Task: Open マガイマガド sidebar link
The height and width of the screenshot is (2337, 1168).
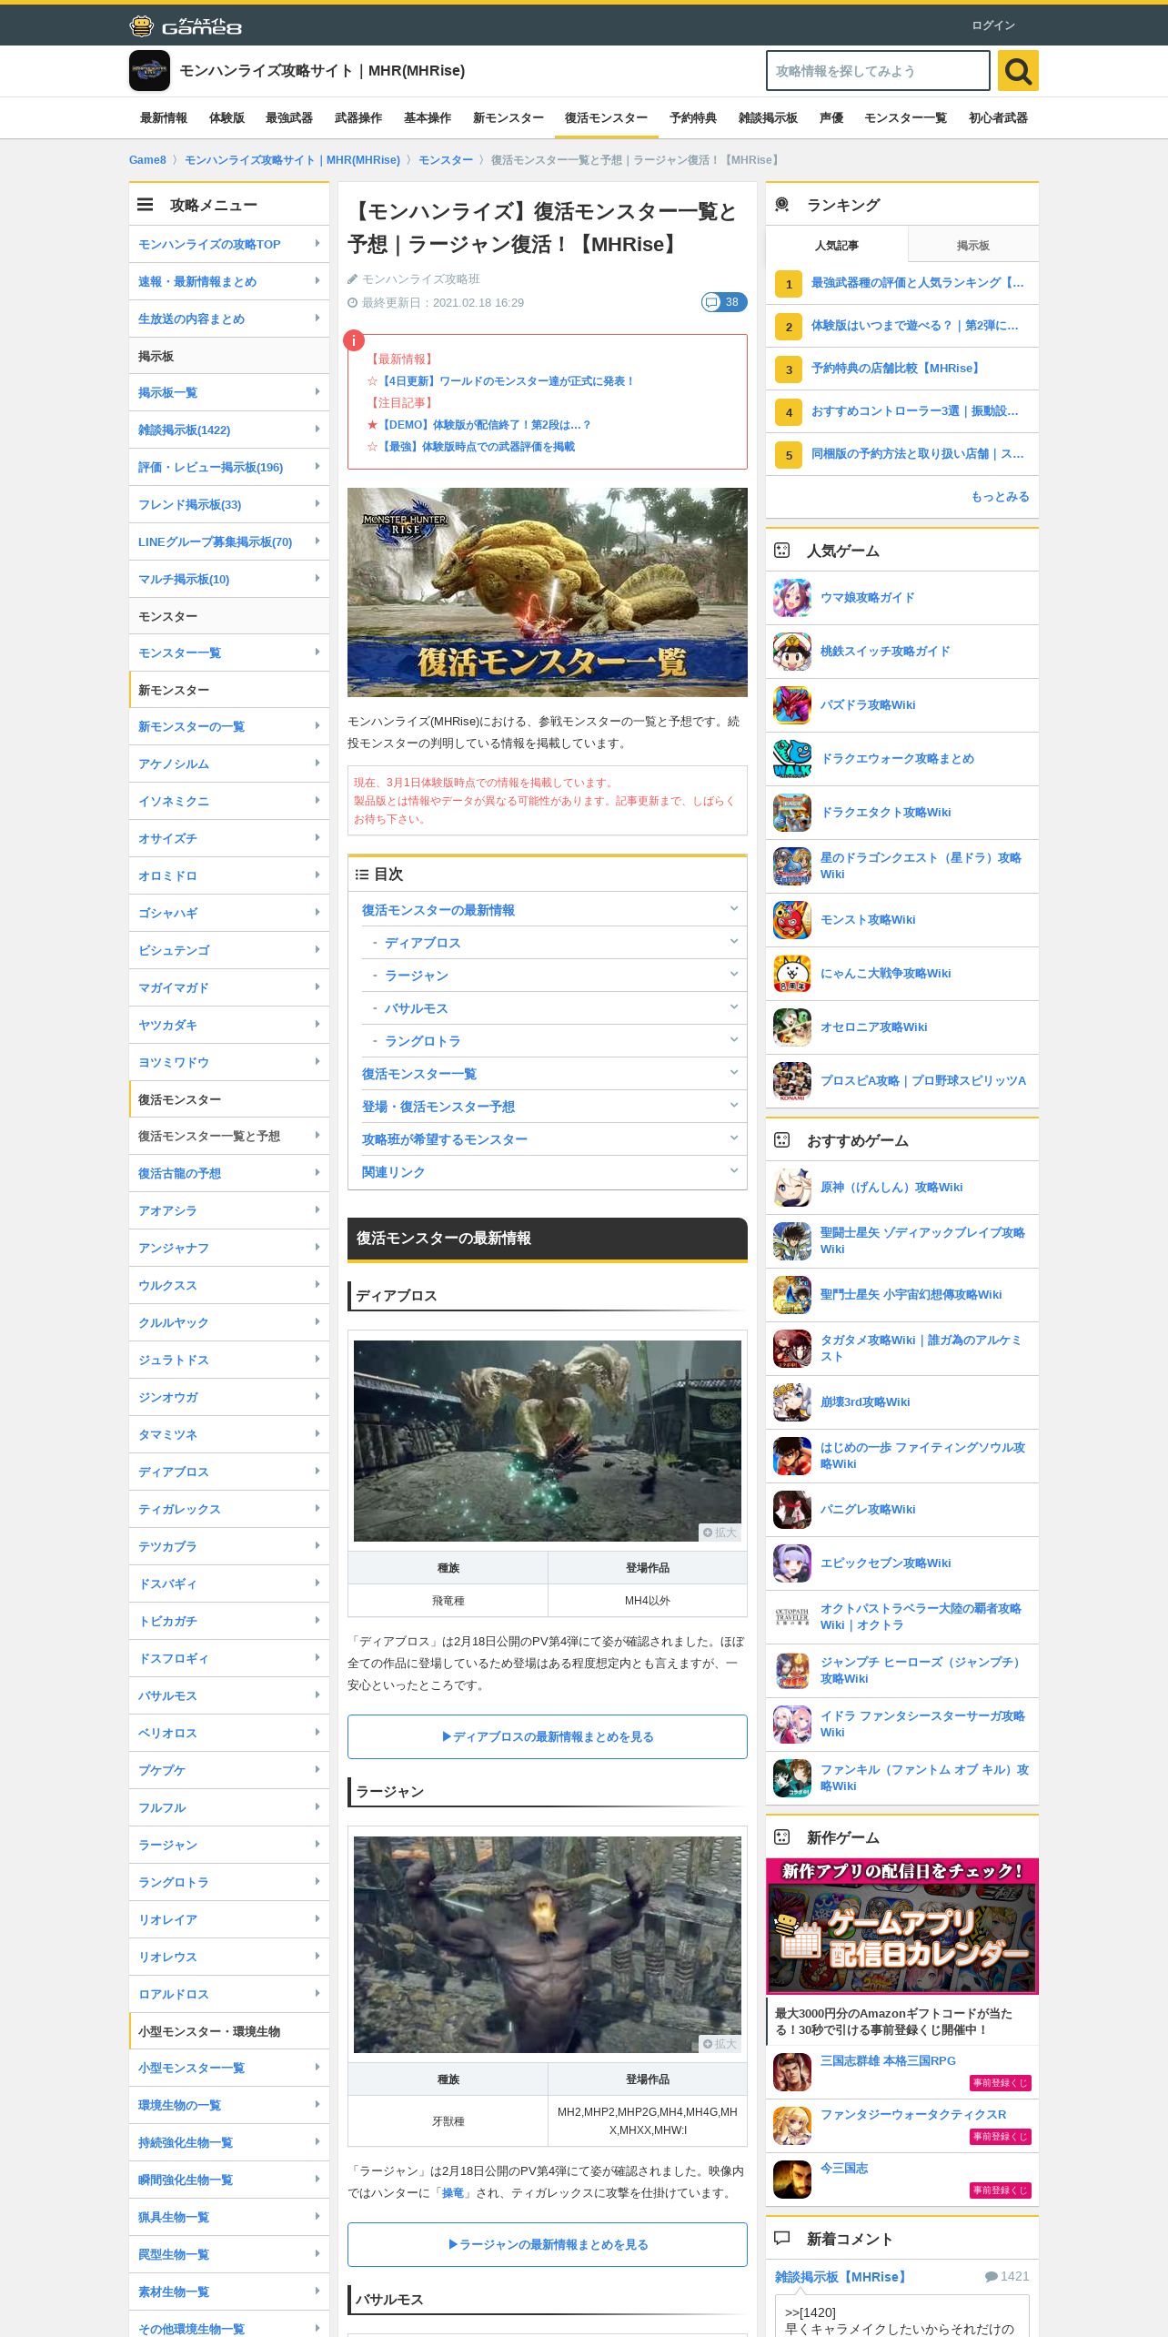Action: click(229, 987)
